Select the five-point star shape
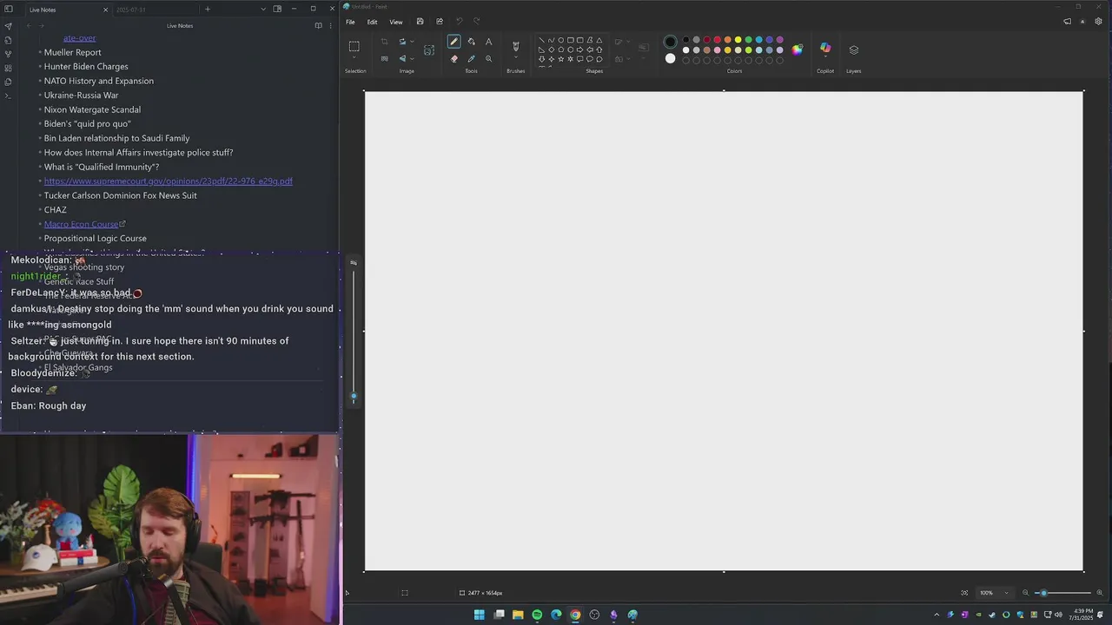Image resolution: width=1112 pixels, height=625 pixels. pos(560,59)
